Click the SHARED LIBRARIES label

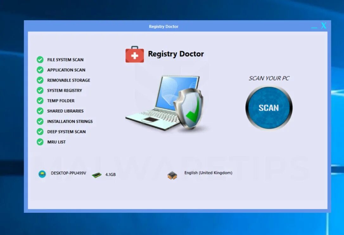[x=65, y=111]
